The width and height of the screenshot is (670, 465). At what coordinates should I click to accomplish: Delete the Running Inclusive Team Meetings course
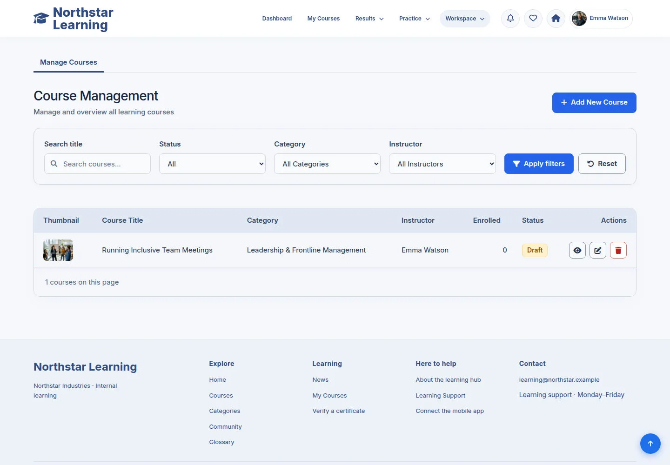point(618,250)
